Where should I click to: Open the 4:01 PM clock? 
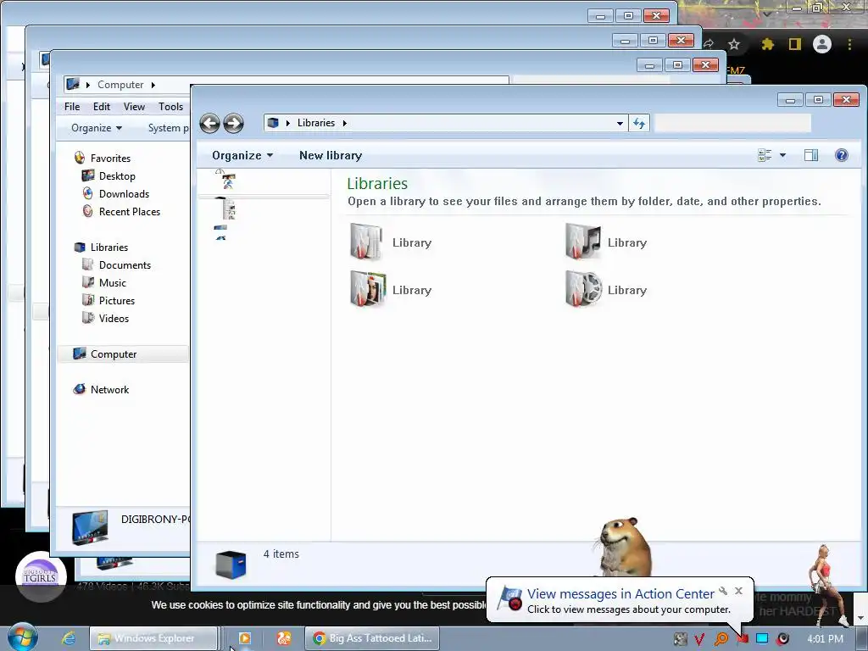pos(826,639)
